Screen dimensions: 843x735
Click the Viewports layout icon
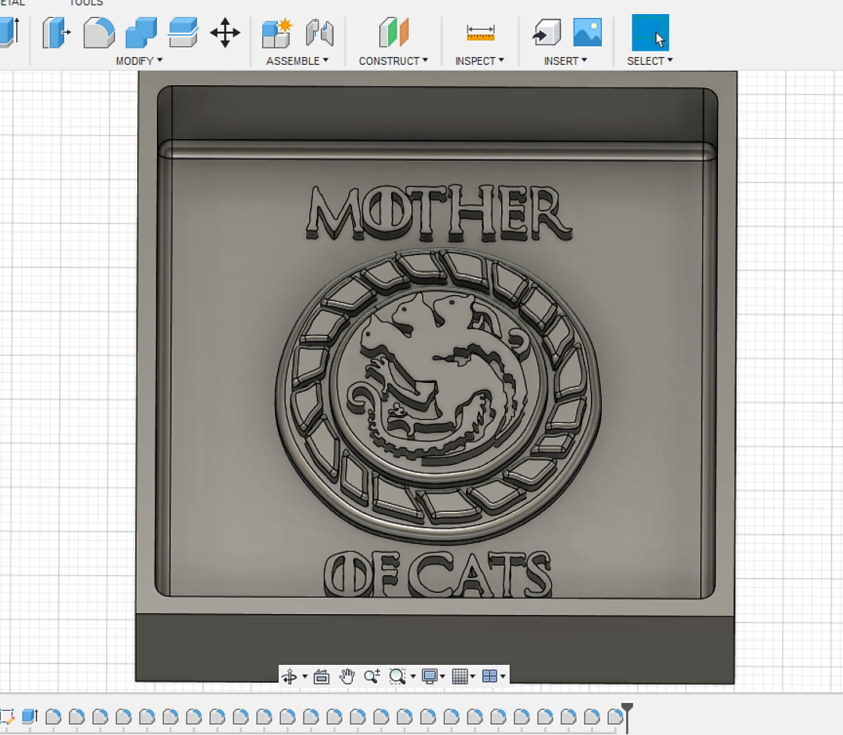[x=489, y=676]
